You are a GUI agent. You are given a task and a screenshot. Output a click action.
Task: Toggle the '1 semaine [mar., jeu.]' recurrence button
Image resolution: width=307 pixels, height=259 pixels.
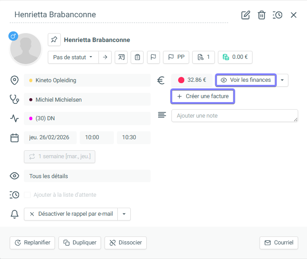pyautogui.click(x=59, y=156)
